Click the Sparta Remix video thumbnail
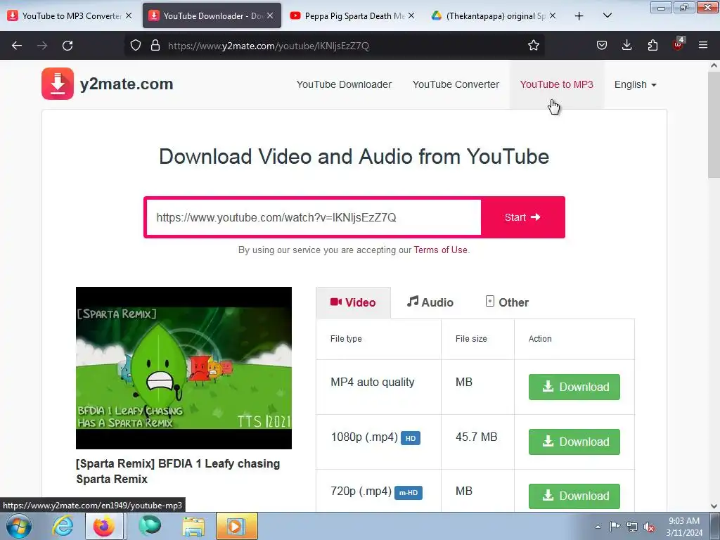 pyautogui.click(x=184, y=368)
